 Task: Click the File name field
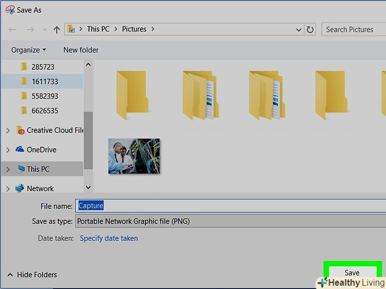(231, 206)
